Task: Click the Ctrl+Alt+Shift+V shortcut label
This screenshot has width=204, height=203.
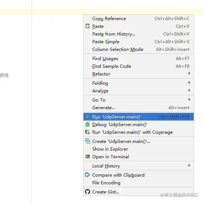Action: (x=172, y=42)
